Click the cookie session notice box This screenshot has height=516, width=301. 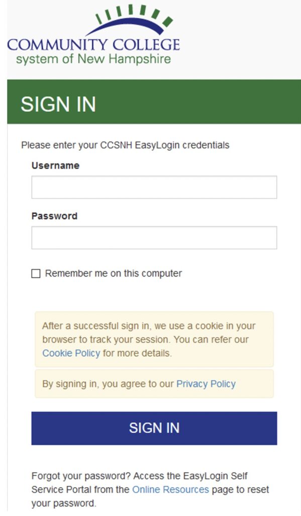tap(154, 339)
